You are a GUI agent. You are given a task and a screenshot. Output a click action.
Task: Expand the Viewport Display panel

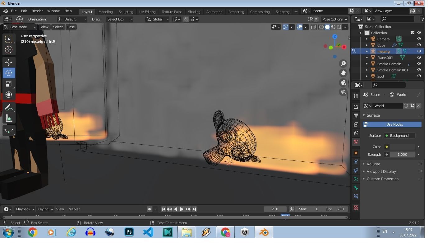click(381, 171)
